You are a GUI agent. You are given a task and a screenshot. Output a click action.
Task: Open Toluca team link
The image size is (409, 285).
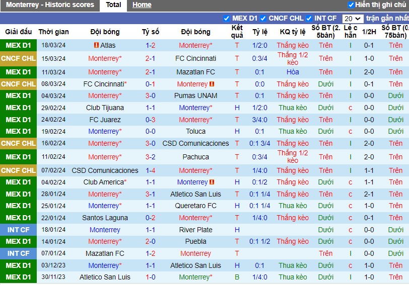tap(195, 131)
